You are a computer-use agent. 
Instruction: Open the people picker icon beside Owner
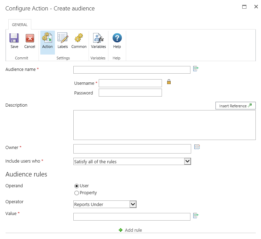[x=197, y=147]
